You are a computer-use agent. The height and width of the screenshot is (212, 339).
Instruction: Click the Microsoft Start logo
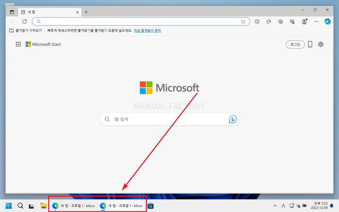43,44
